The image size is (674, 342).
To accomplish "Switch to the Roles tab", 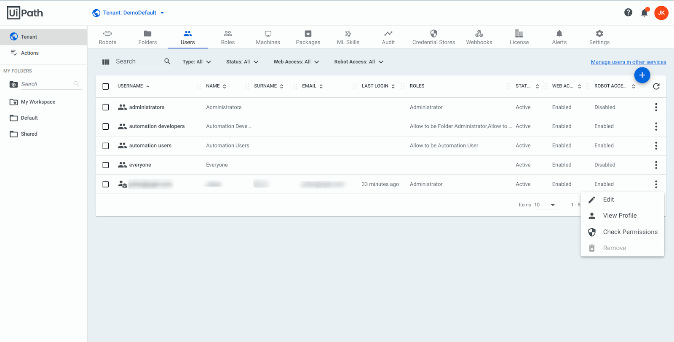I will click(228, 37).
